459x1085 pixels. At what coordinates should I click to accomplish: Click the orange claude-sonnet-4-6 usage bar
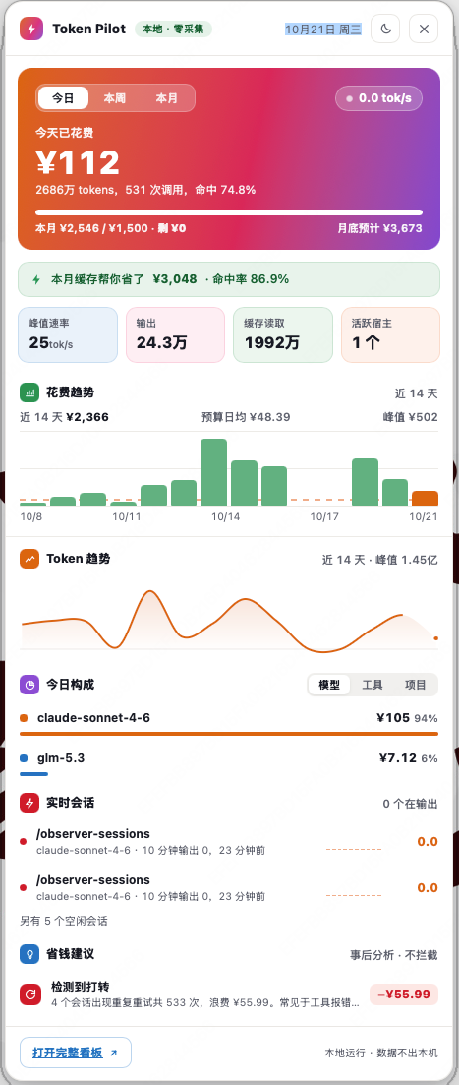229,734
